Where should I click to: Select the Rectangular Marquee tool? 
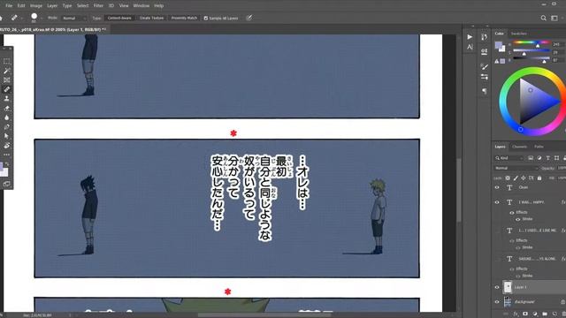[x=6, y=61]
